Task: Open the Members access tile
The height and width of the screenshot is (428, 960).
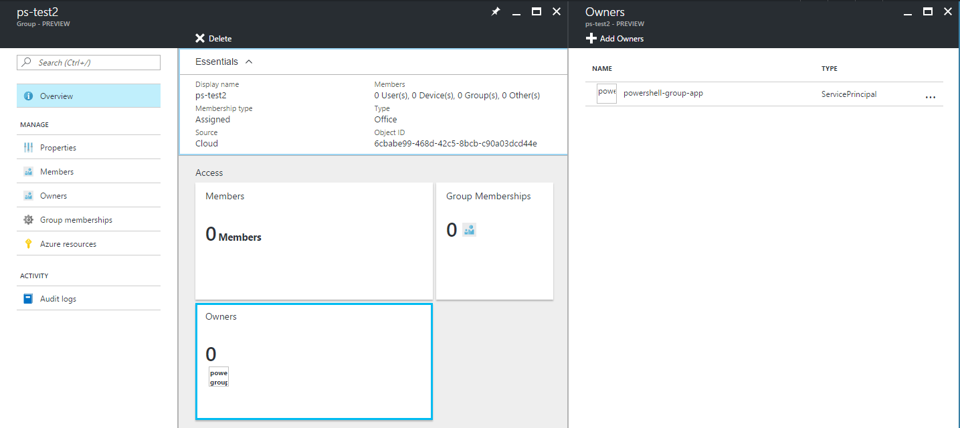Action: (314, 241)
